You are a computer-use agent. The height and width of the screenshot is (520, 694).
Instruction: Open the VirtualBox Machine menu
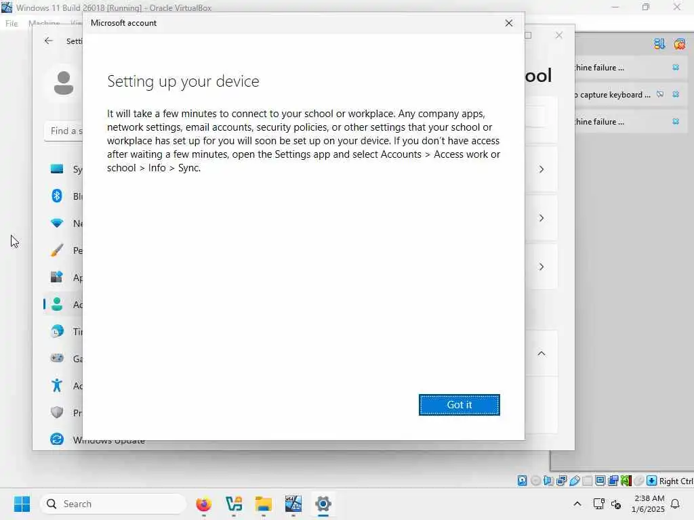[44, 23]
